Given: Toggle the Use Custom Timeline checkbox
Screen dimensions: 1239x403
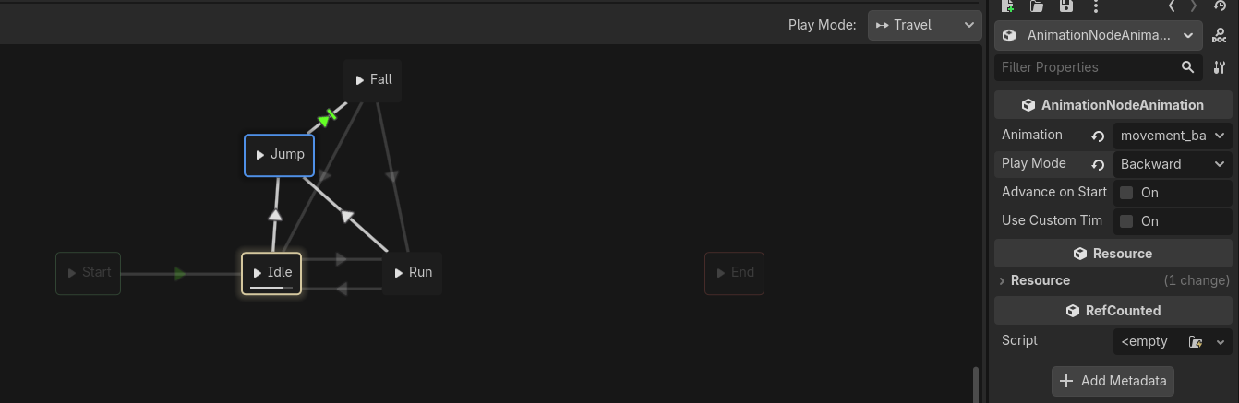Looking at the screenshot, I should pyautogui.click(x=1126, y=221).
